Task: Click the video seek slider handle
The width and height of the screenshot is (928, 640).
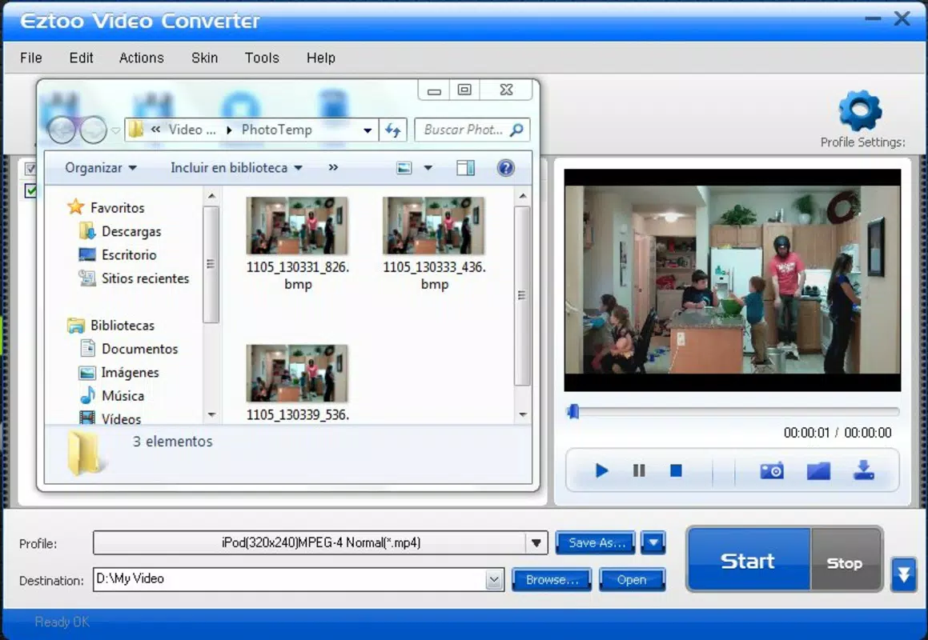Action: pos(573,411)
